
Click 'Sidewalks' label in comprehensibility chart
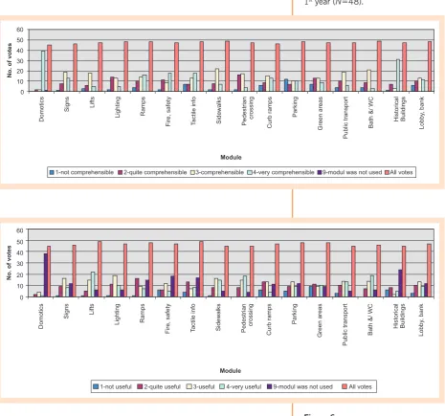[219, 110]
